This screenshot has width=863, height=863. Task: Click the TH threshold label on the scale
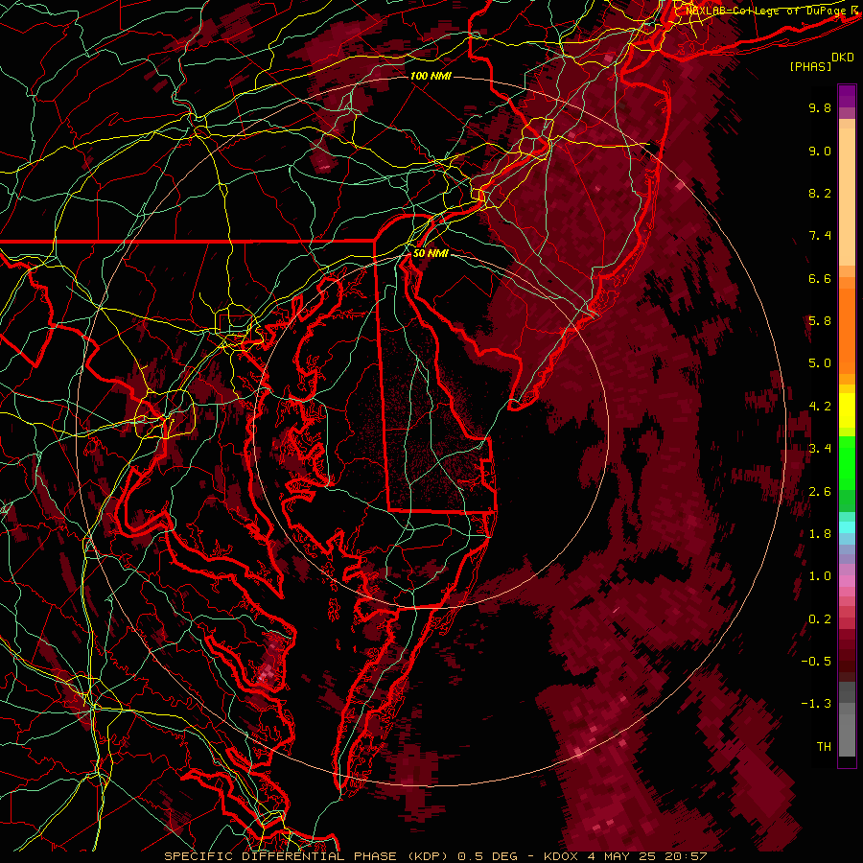tap(824, 747)
